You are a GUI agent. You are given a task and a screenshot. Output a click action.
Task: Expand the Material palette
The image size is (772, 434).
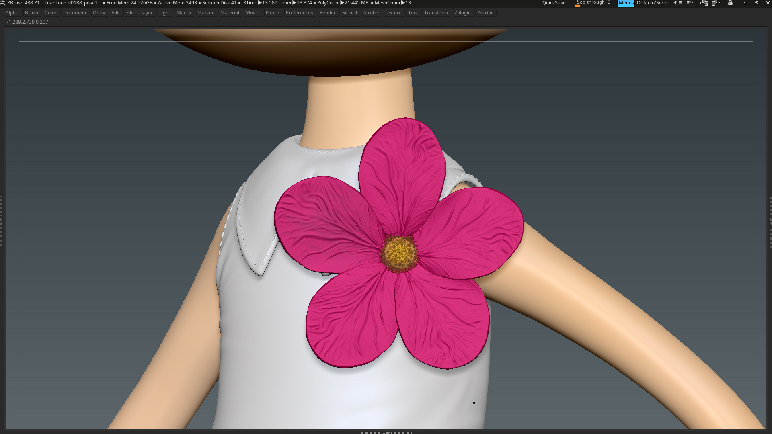pos(230,13)
